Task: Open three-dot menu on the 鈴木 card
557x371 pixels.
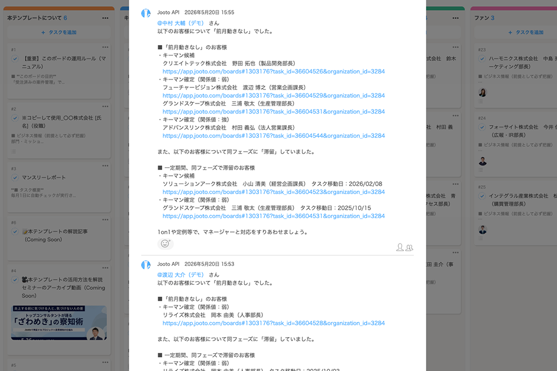Action: coord(456,47)
